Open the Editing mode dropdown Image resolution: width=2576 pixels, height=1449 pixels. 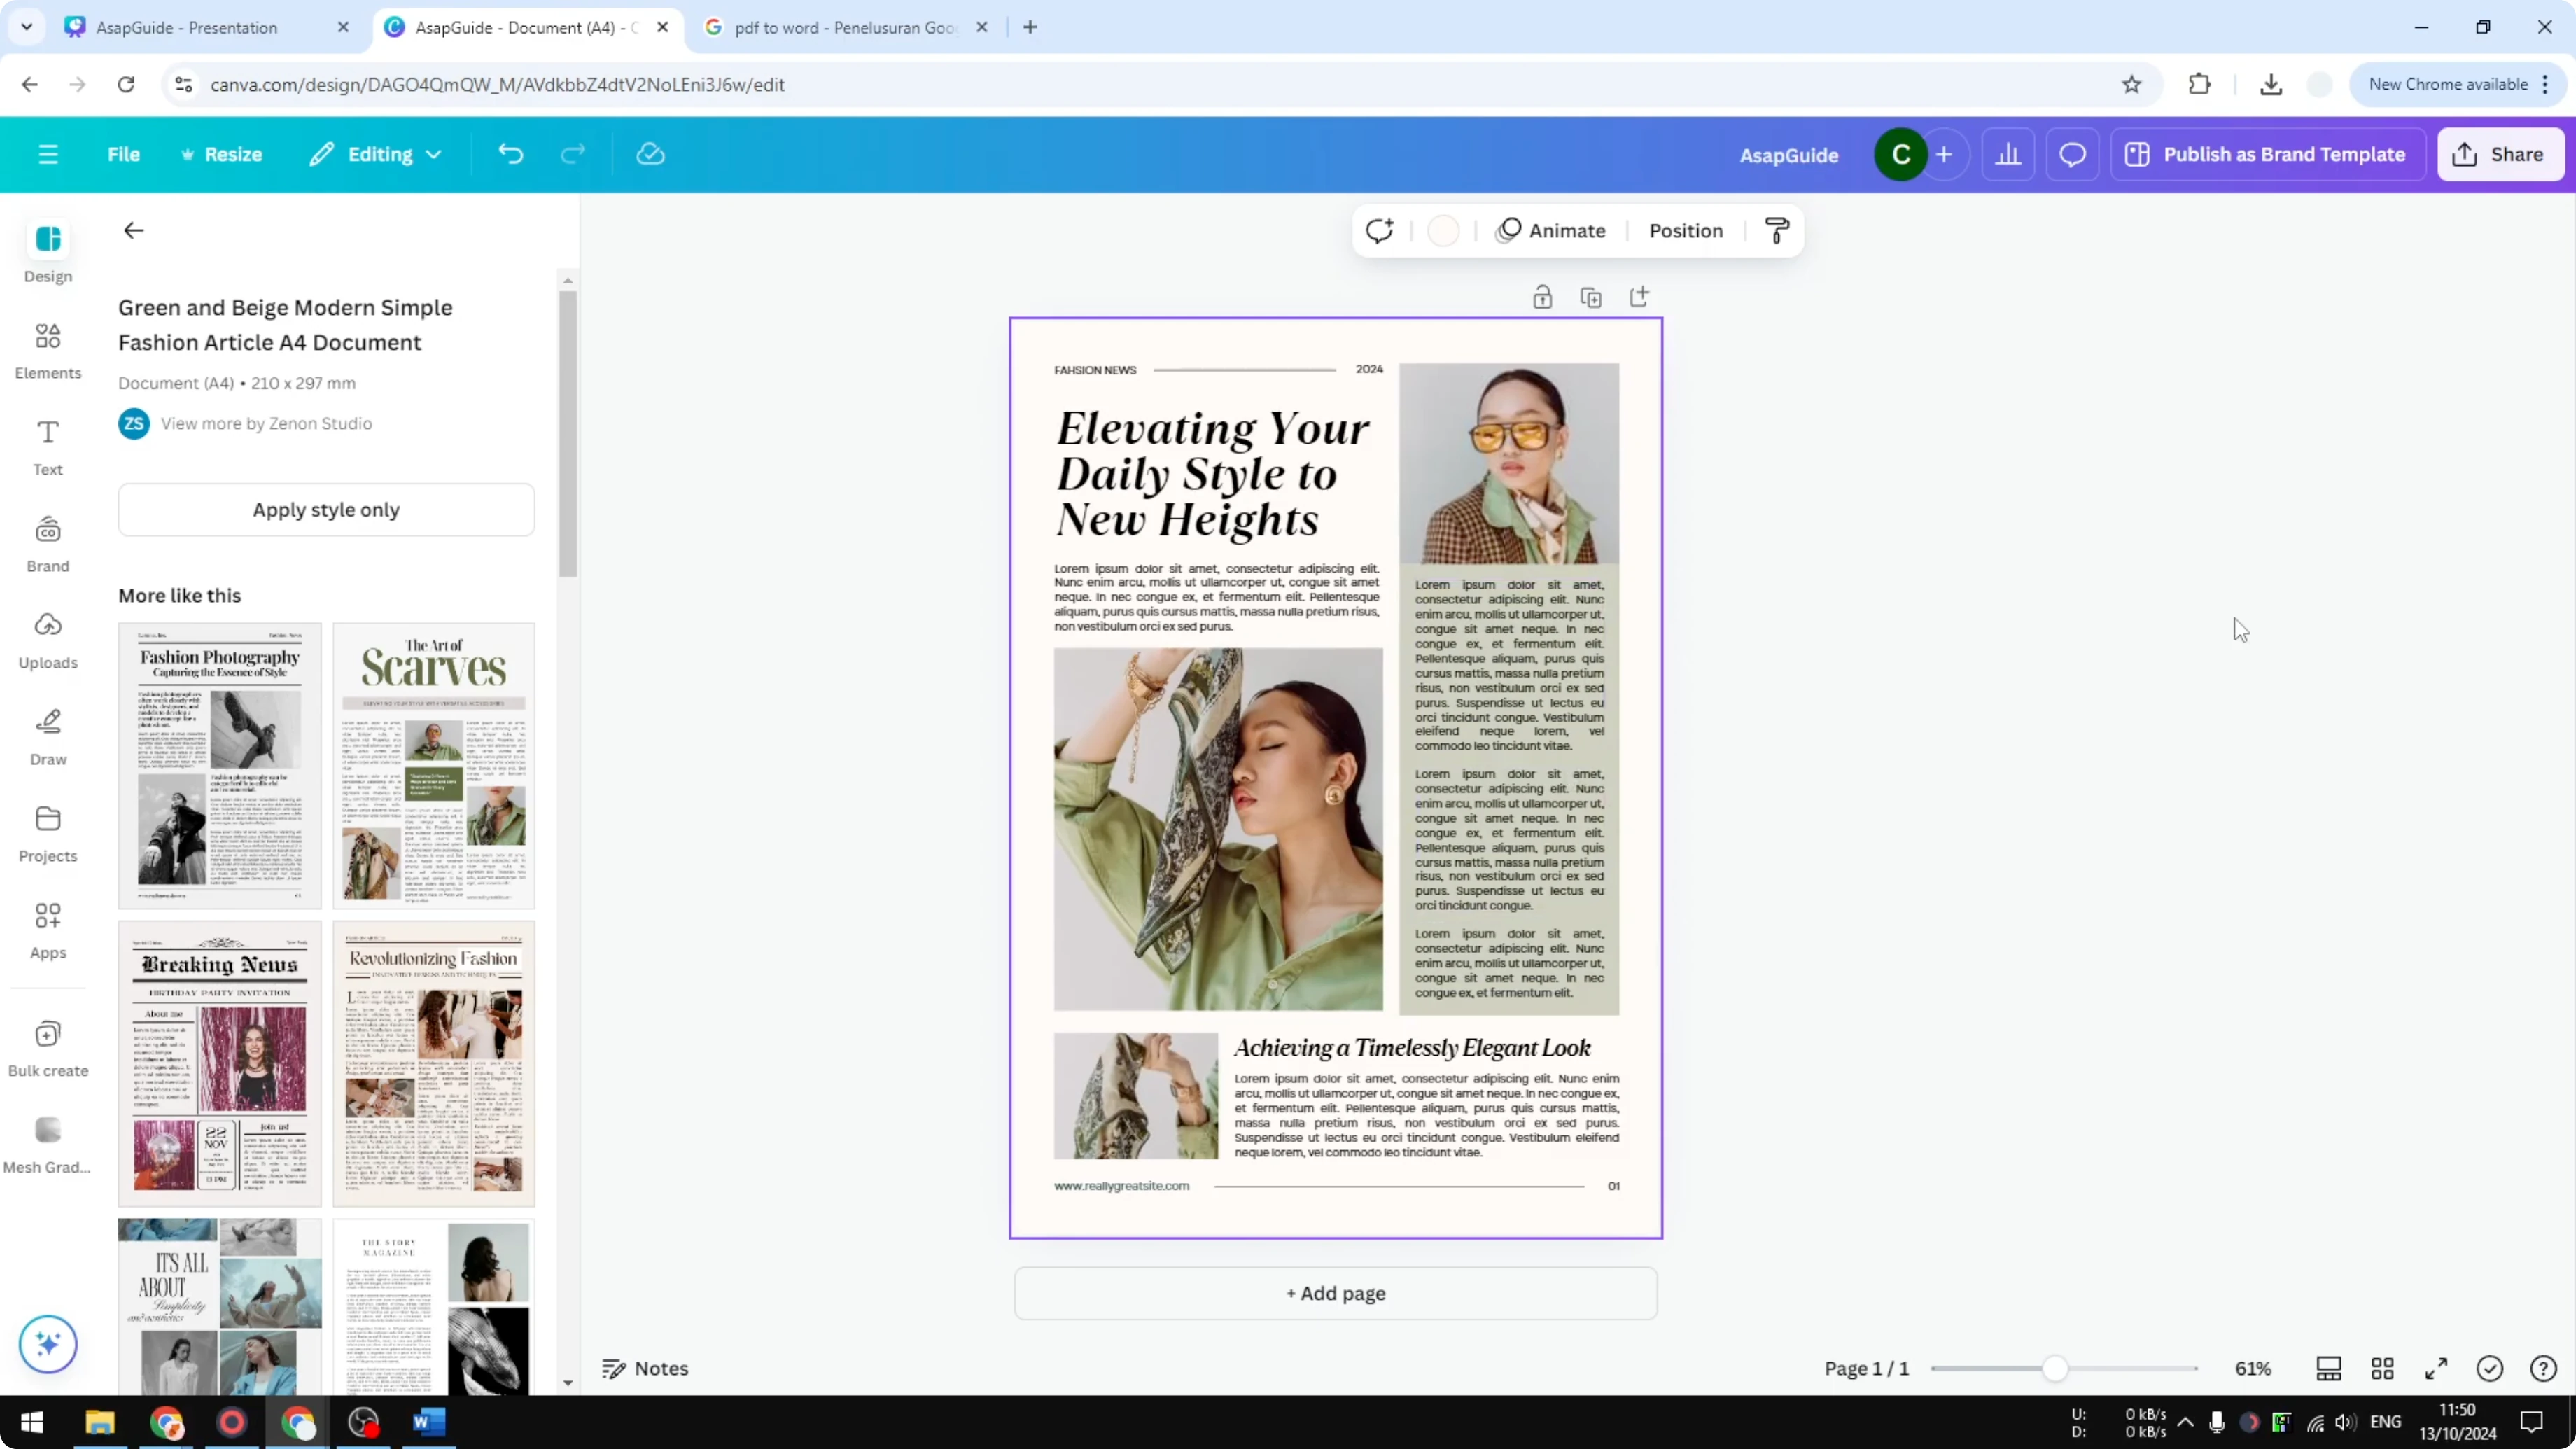pyautogui.click(x=376, y=154)
